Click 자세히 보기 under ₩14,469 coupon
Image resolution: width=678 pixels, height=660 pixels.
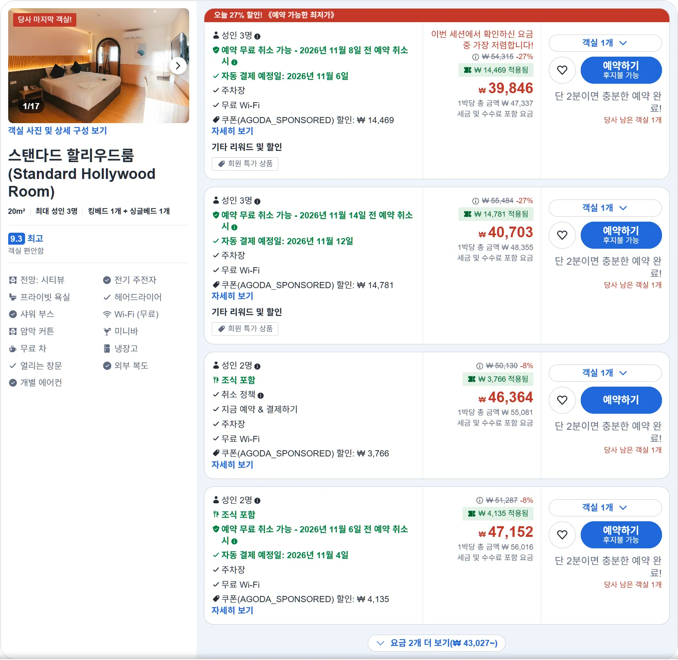click(232, 131)
